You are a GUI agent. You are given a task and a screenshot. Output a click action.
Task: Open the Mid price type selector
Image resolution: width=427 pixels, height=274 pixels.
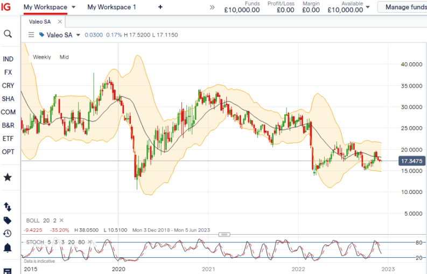[64, 57]
